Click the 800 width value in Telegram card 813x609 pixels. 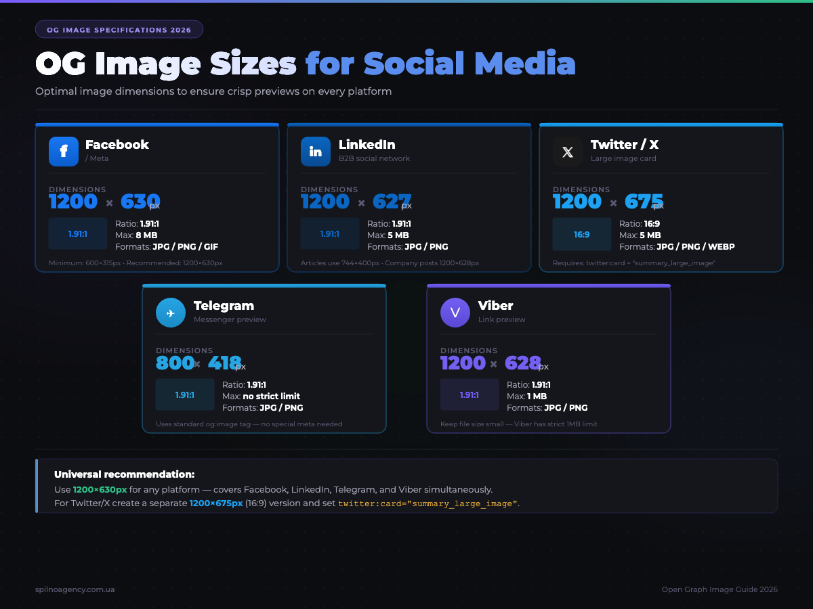[175, 363]
